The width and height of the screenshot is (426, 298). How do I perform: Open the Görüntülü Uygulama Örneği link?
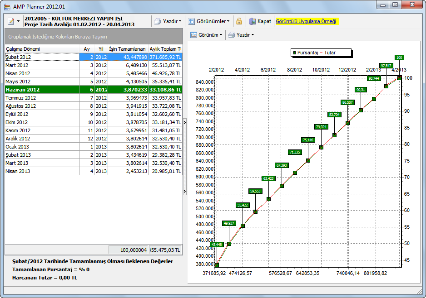[x=306, y=21]
